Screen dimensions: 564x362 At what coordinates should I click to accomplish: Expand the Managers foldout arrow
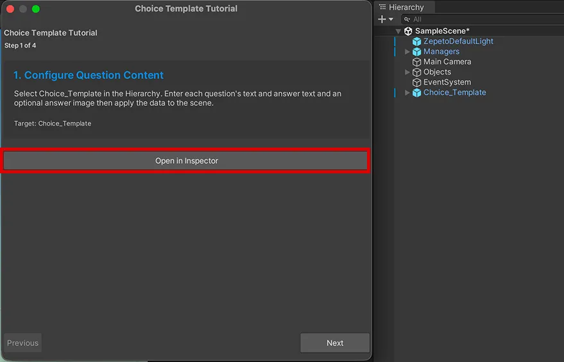click(x=407, y=51)
